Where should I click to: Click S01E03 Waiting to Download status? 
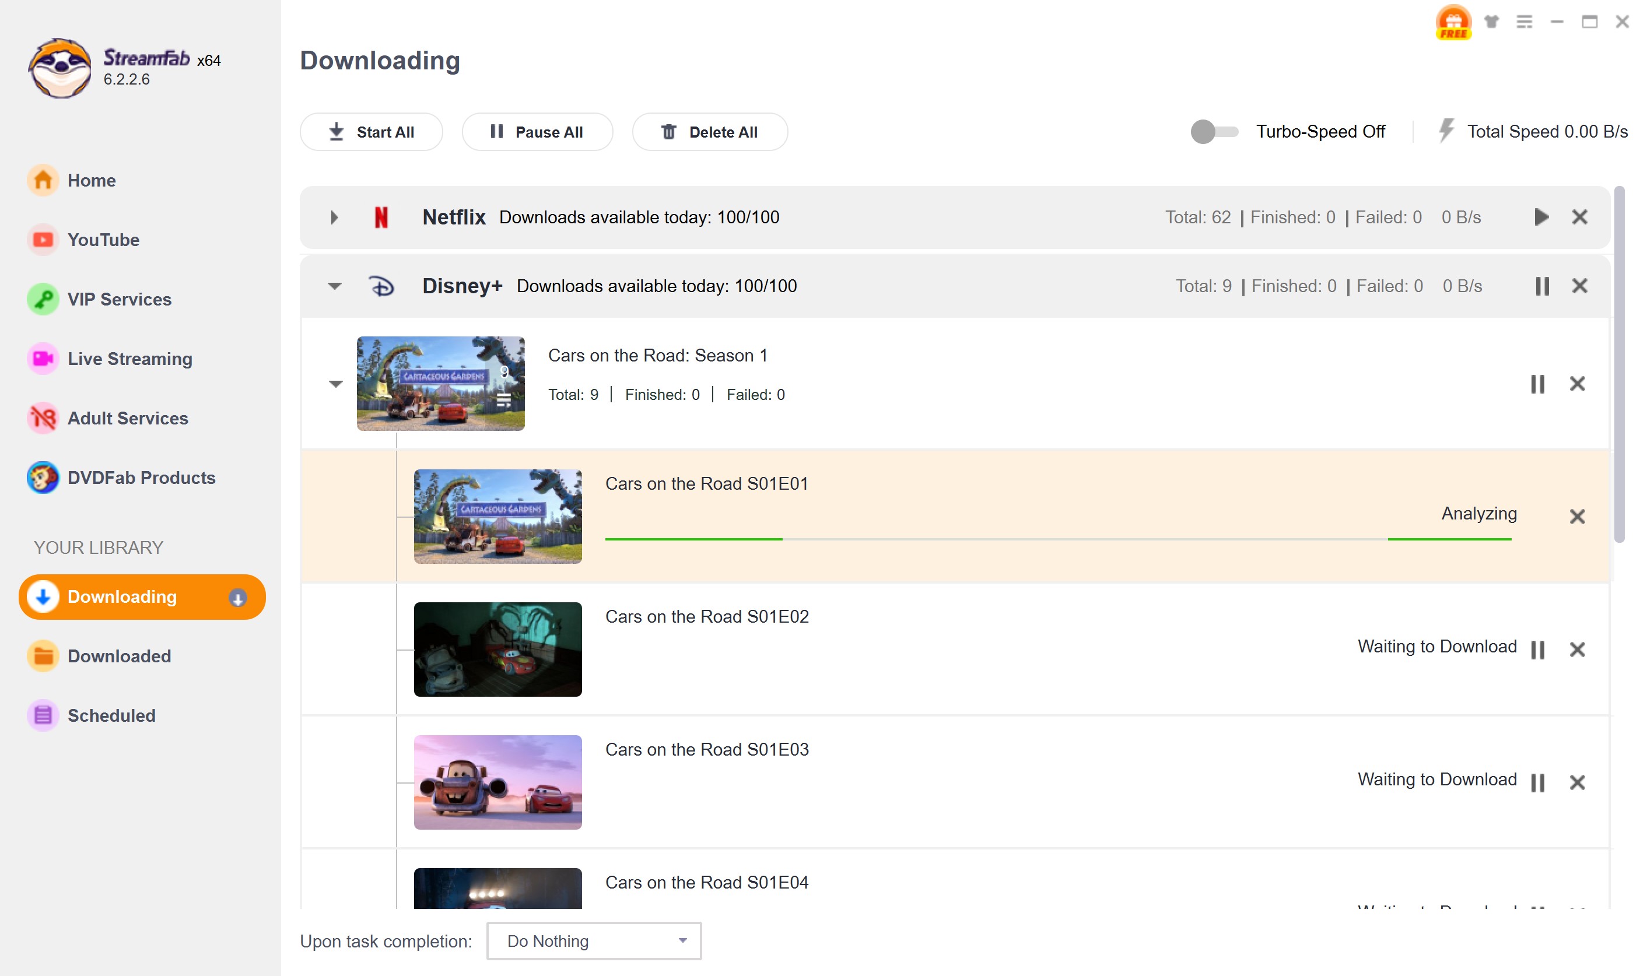(1437, 780)
